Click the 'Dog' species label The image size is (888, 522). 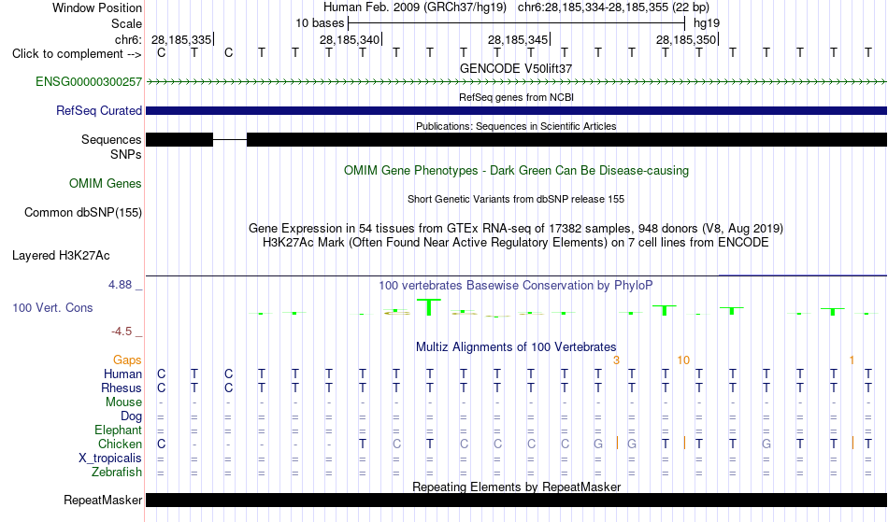tap(131, 416)
